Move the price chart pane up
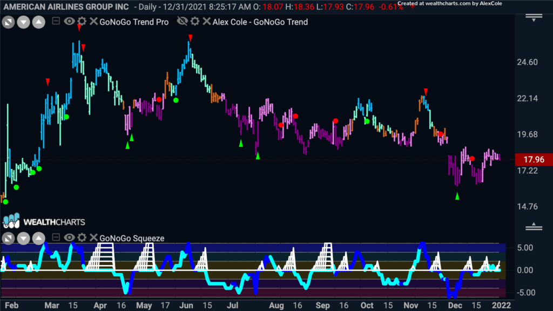The image size is (553, 311). coord(38,23)
